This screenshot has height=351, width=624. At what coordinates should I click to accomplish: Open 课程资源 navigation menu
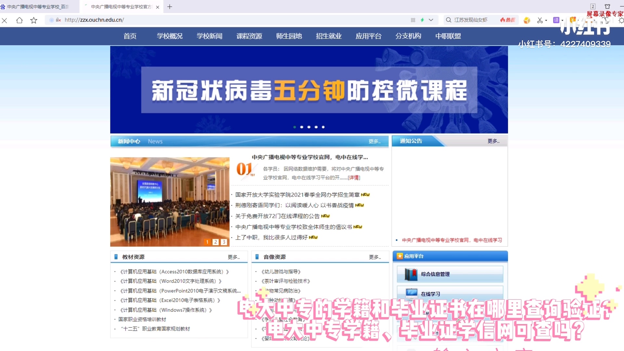click(x=249, y=36)
